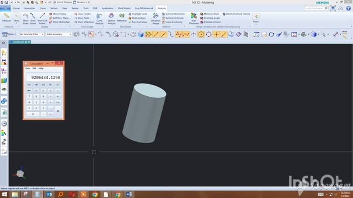The height and width of the screenshot is (198, 353).
Task: Click Show End Points tool
Action: (42, 19)
